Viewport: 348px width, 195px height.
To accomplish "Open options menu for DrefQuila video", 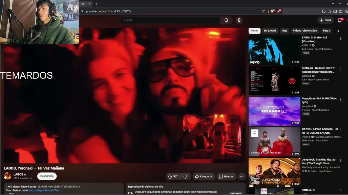I will pyautogui.click(x=341, y=69).
